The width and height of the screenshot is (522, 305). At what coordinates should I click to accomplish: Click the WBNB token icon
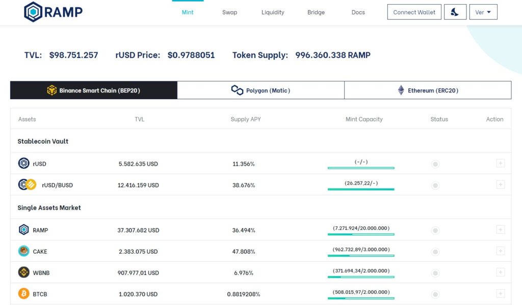pos(23,272)
